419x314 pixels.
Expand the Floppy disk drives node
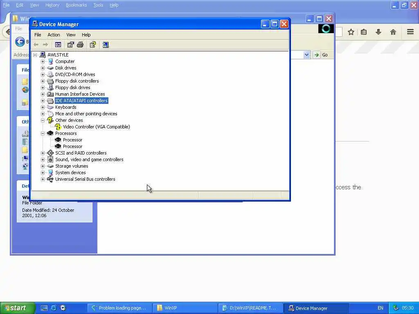click(43, 87)
